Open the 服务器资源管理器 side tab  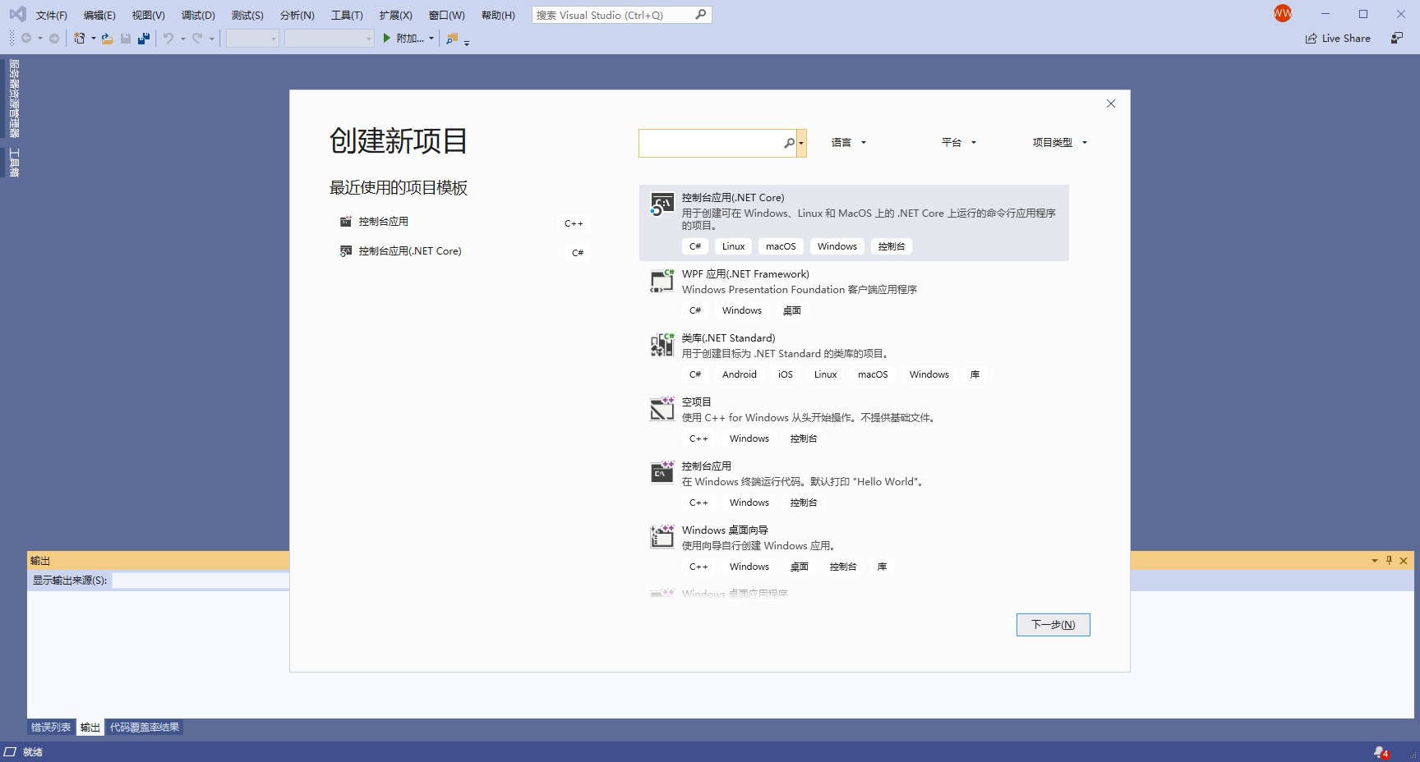[14, 99]
